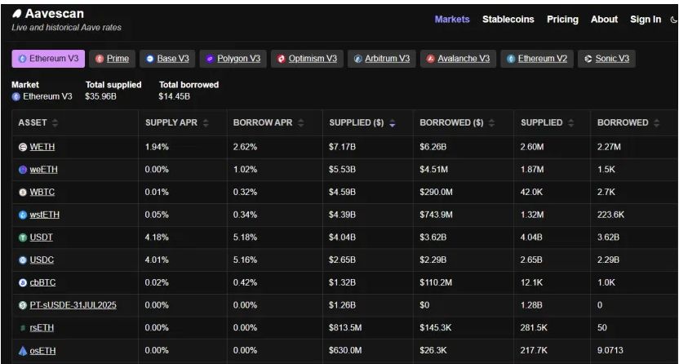Viewport: 679px width, 364px height.
Task: Toggle the dark mode moon icon
Action: click(673, 20)
